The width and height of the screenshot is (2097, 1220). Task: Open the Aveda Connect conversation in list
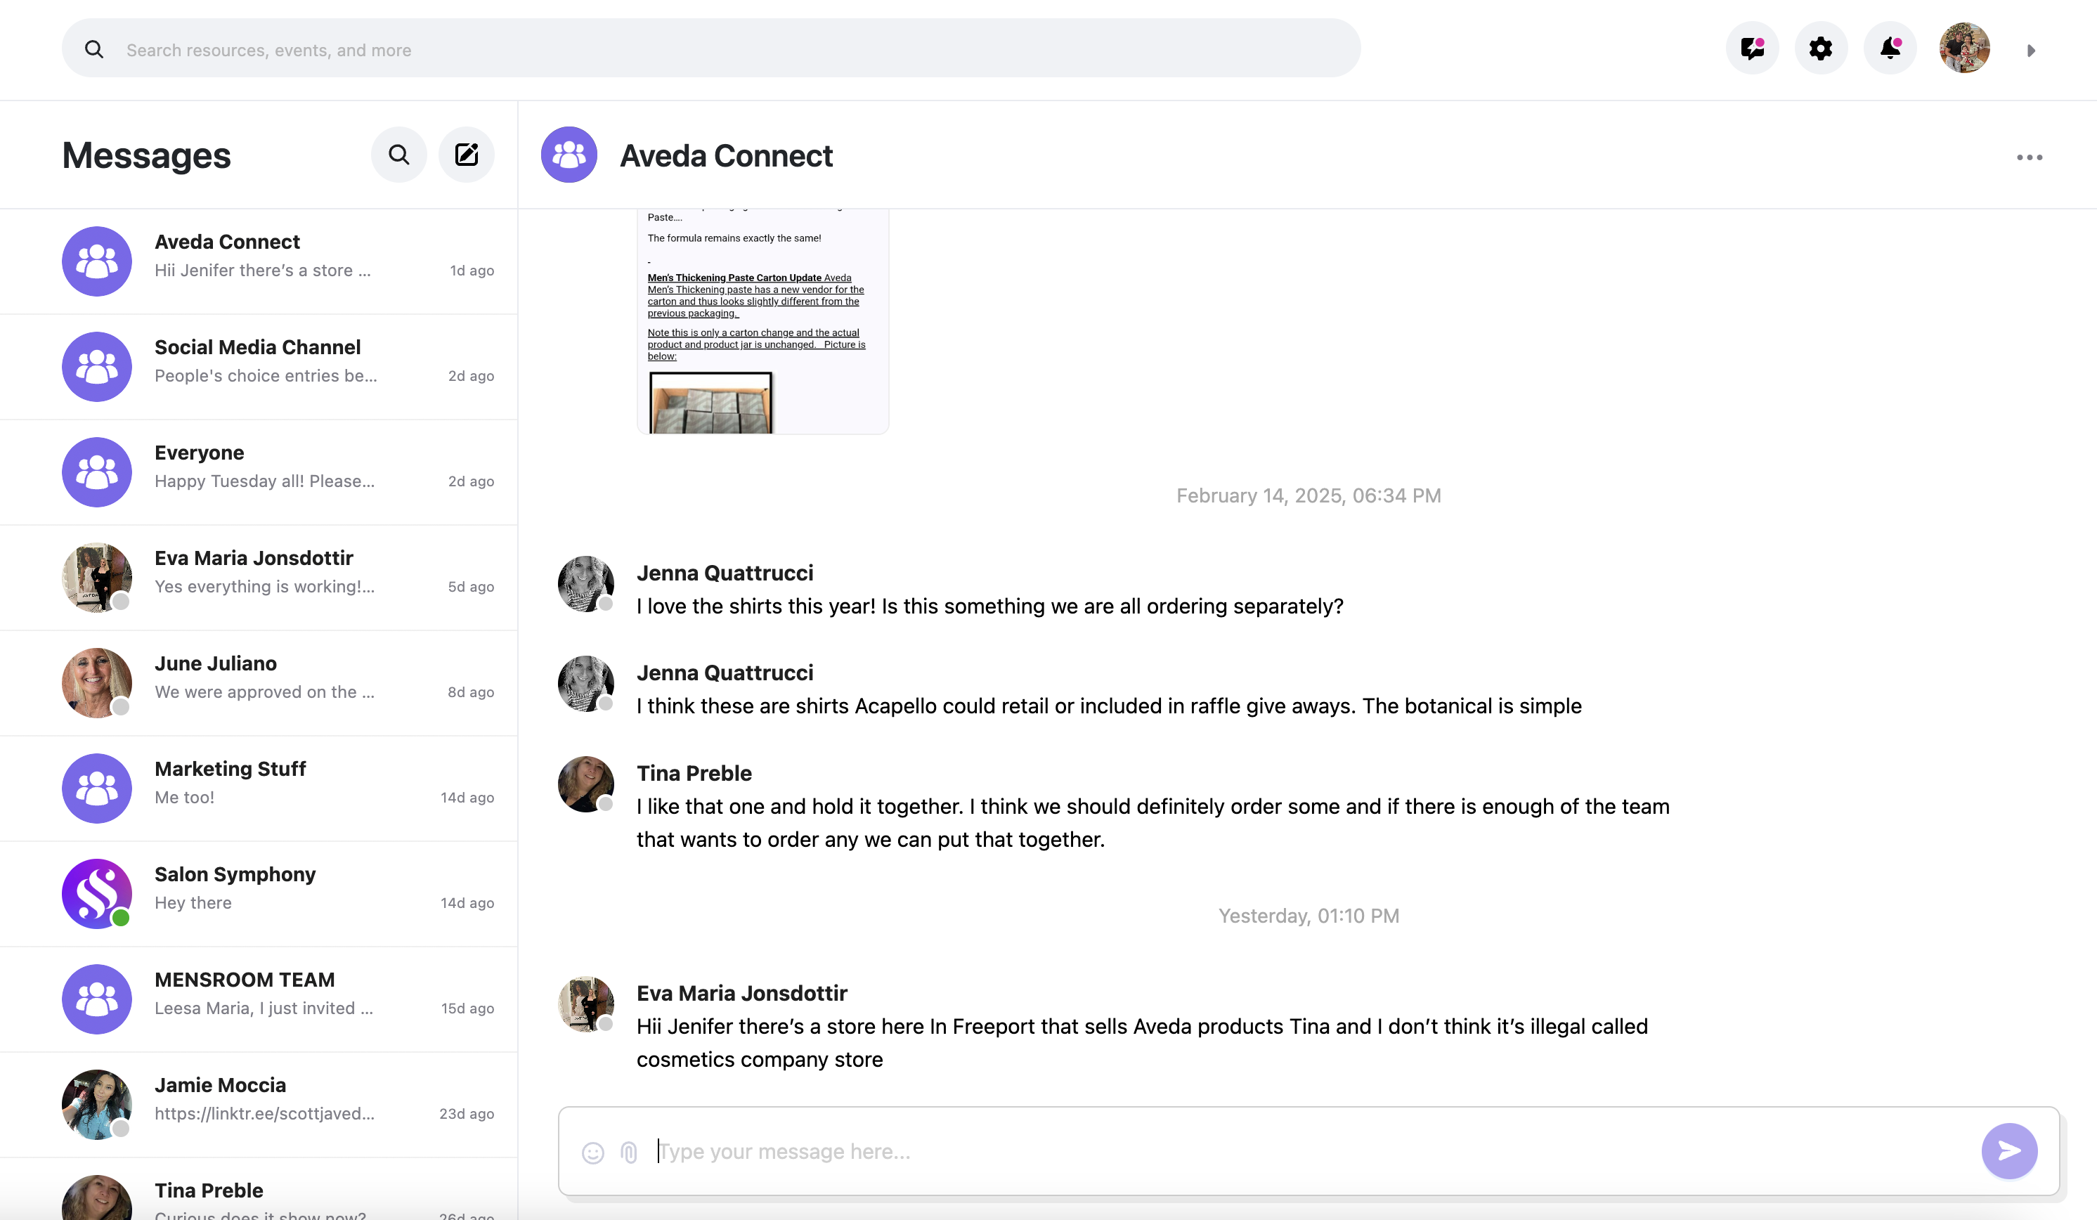click(x=259, y=261)
